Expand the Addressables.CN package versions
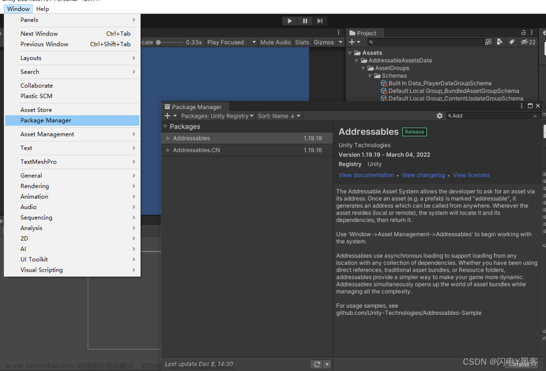This screenshot has height=371, width=546. coord(168,151)
